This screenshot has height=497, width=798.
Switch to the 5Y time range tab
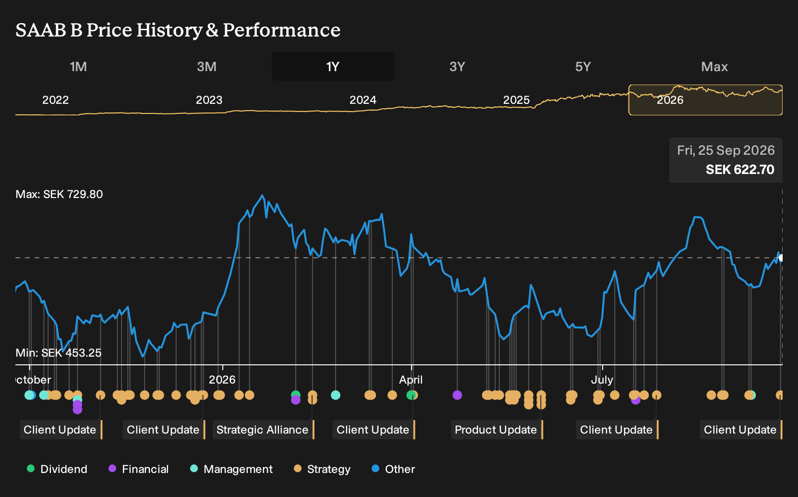[x=583, y=66]
